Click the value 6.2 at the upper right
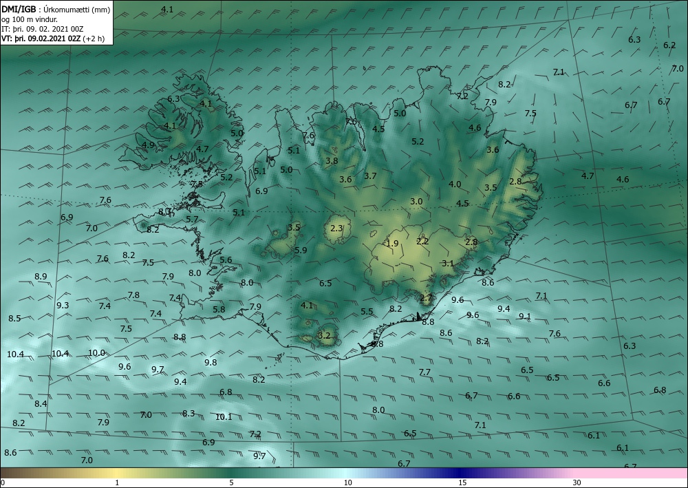Viewport: 688px width, 488px height. pyautogui.click(x=669, y=45)
